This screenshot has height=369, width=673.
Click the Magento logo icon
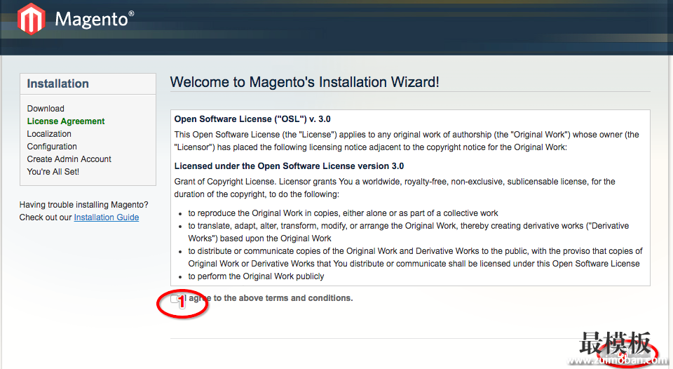click(32, 18)
